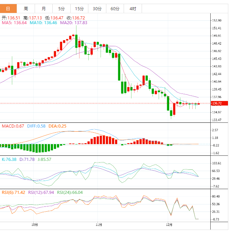Click the 103.61 KDJ axis label
This screenshot has width=230, height=234.
217,163
